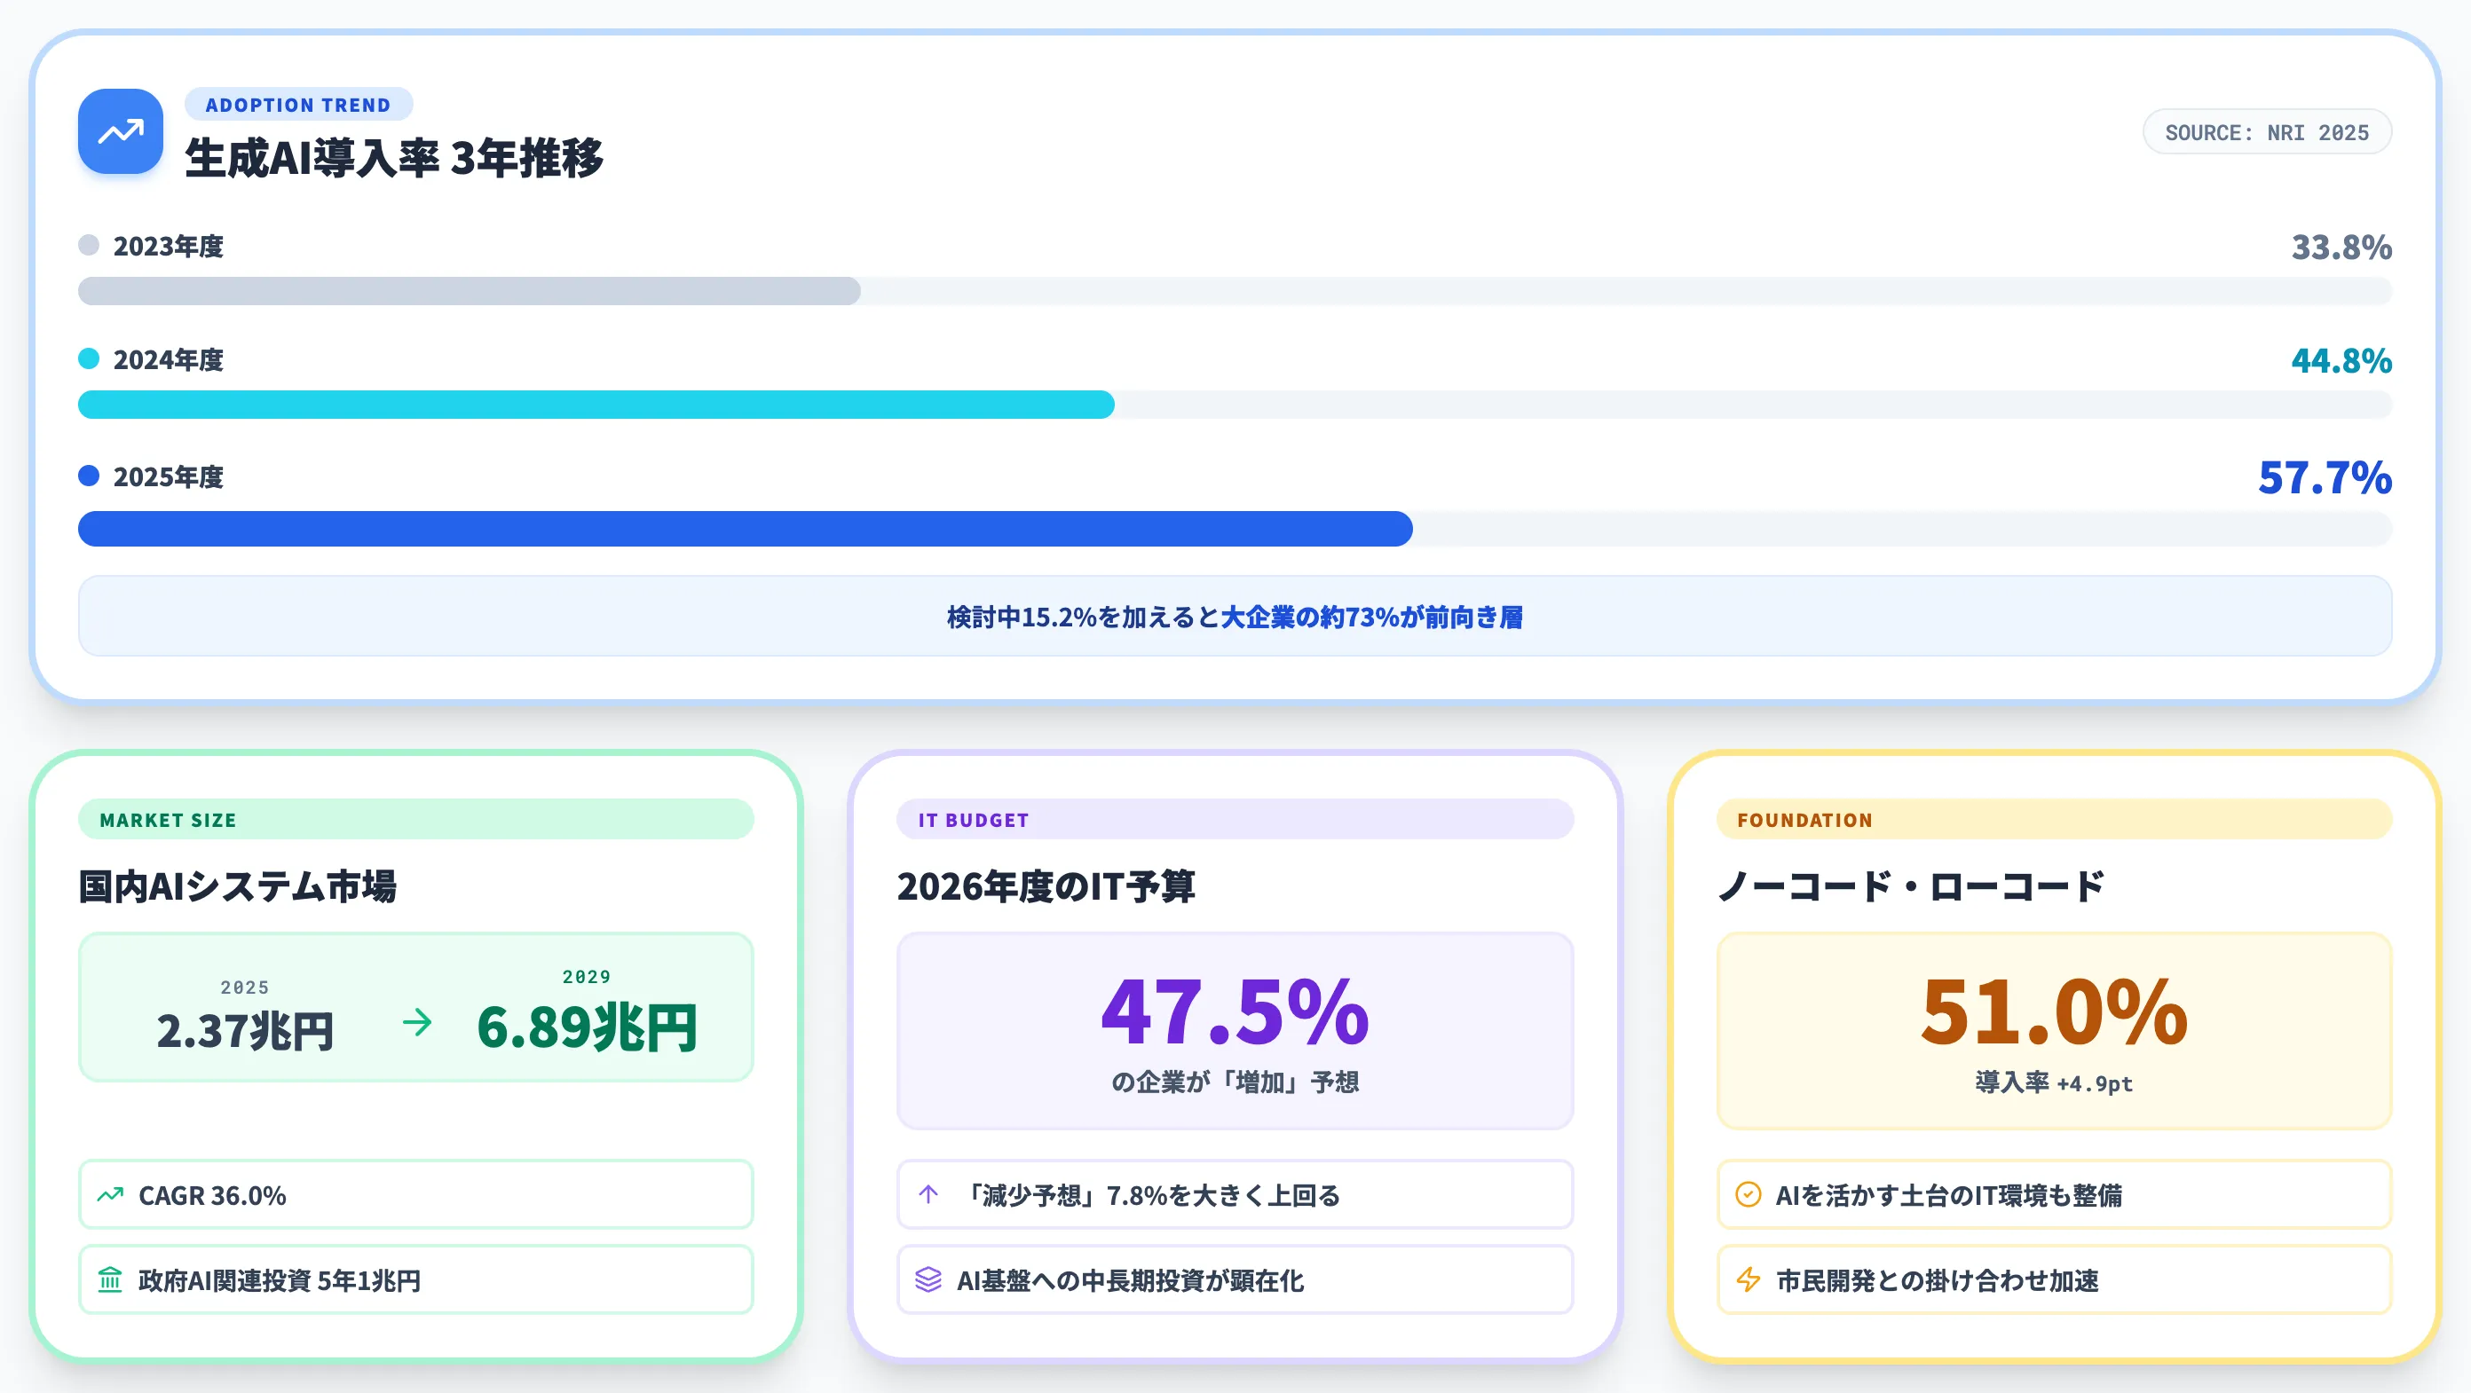Click the 政府AI関連投資 5年1兆円 row
The image size is (2471, 1393).
pyautogui.click(x=416, y=1279)
